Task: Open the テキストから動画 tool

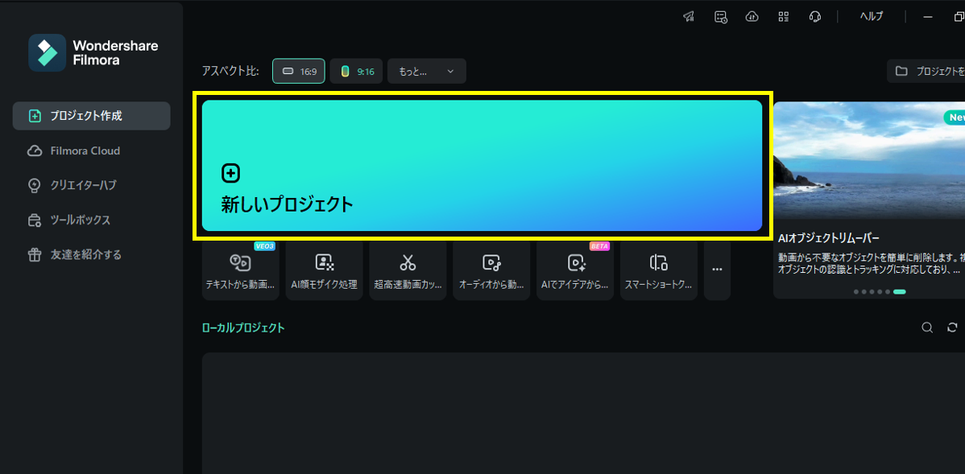Action: click(240, 270)
